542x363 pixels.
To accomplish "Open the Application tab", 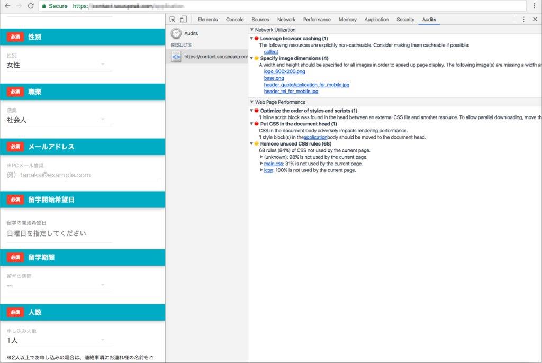I will click(376, 20).
